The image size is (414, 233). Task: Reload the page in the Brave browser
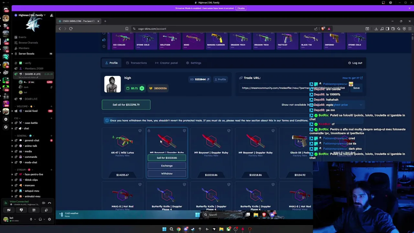[71, 28]
